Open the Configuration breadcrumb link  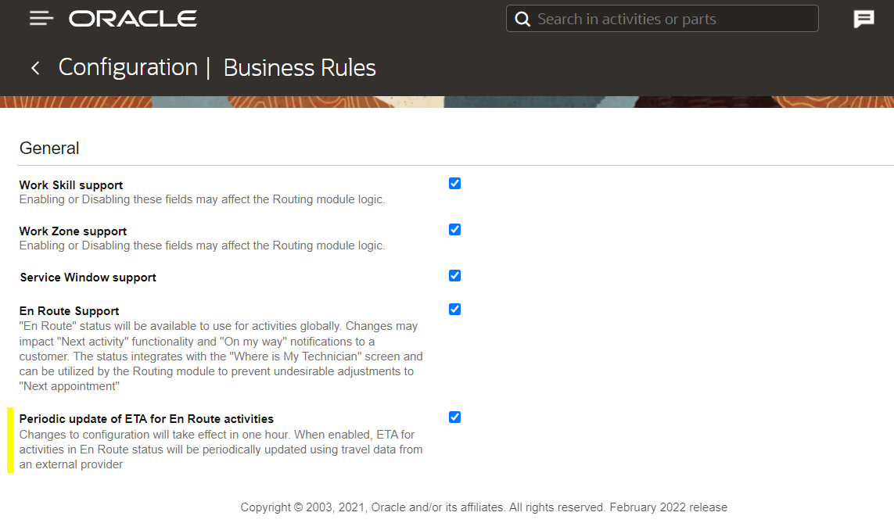click(127, 67)
